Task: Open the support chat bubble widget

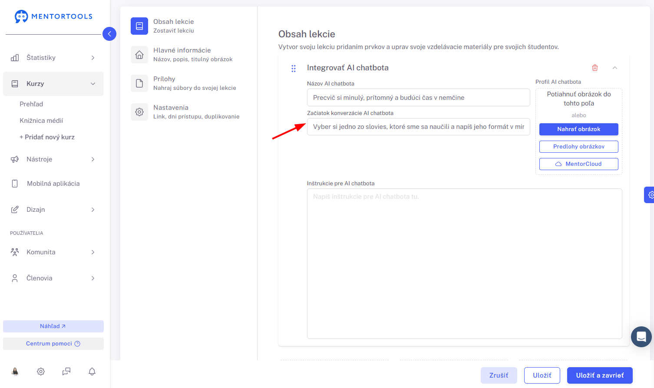Action: click(641, 336)
